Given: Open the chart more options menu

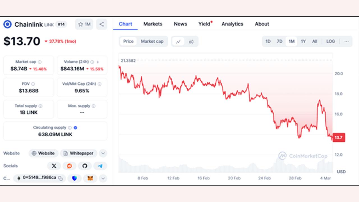Looking at the screenshot, I should click(x=346, y=41).
